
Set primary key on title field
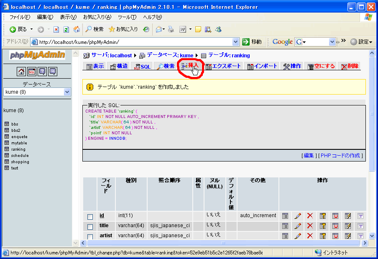(323, 226)
